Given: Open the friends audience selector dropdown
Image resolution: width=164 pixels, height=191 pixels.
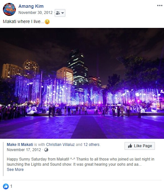Looking at the screenshot, I should (x=60, y=13).
